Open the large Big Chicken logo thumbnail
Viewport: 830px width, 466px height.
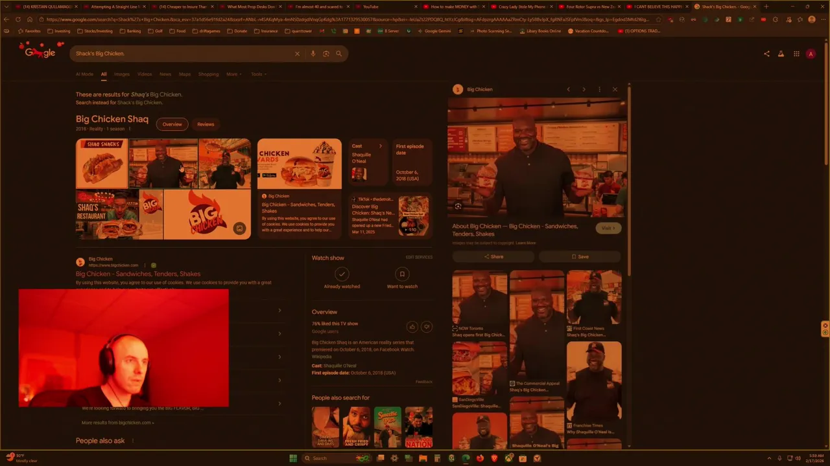coord(207,214)
